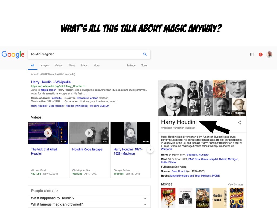Open 'The trick that killed Houdini' title

pyautogui.click(x=44, y=151)
